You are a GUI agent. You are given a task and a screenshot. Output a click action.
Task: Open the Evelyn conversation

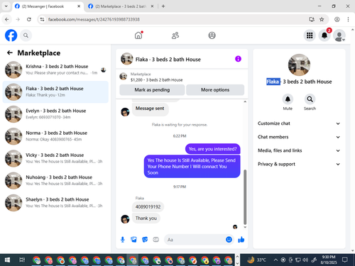tap(55, 114)
